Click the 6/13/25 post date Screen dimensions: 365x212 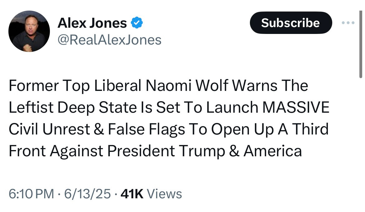pyautogui.click(x=87, y=194)
